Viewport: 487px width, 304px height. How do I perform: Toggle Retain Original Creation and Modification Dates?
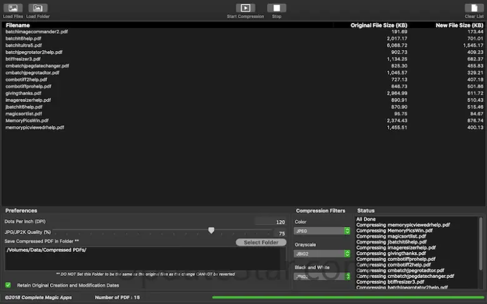(8, 285)
